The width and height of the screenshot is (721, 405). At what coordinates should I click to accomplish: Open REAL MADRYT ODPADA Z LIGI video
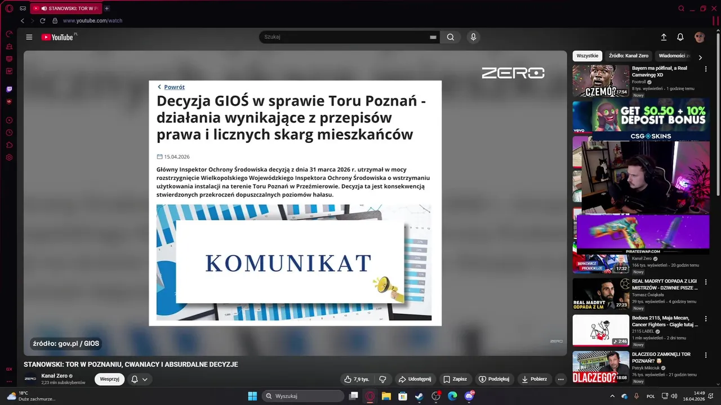pyautogui.click(x=600, y=294)
